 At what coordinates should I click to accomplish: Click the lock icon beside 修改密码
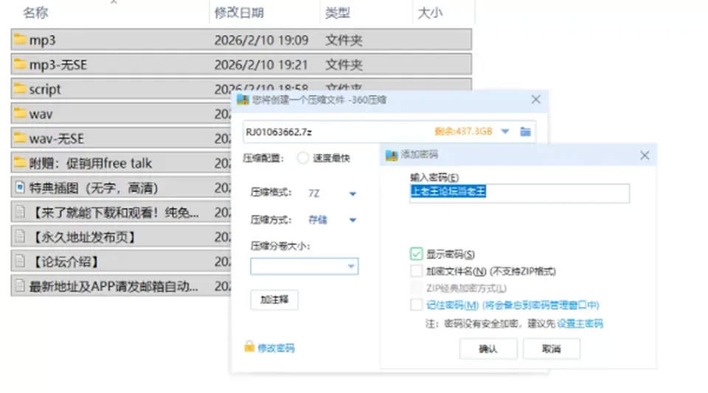point(249,347)
